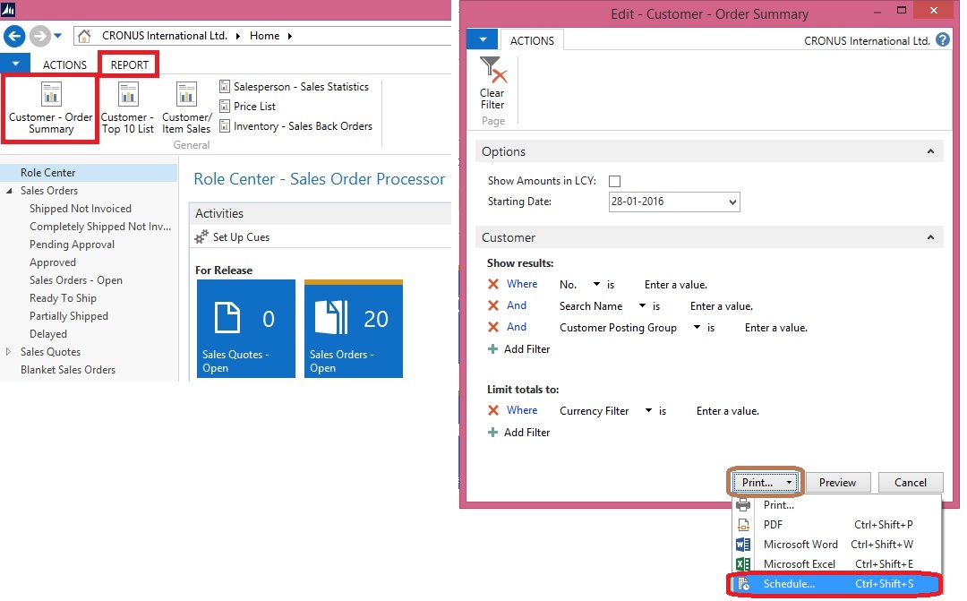Switch to the REPORT ribbon tab

tap(130, 64)
